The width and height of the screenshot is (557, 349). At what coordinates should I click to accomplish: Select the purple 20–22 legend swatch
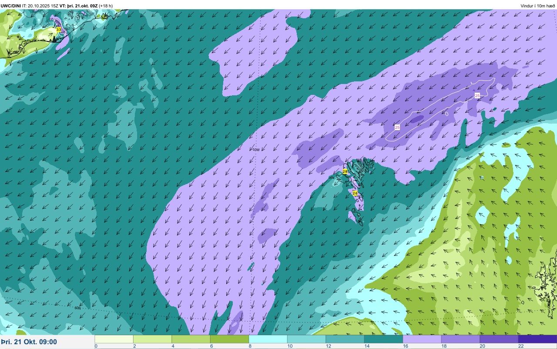click(499, 339)
